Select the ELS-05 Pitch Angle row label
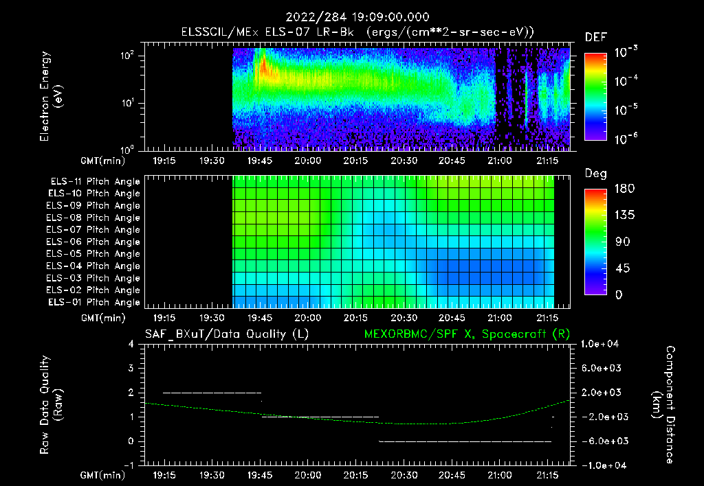This screenshot has height=486, width=704. click(x=93, y=254)
